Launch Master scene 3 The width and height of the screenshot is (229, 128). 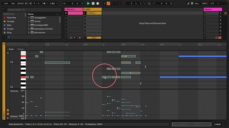tap(205, 20)
